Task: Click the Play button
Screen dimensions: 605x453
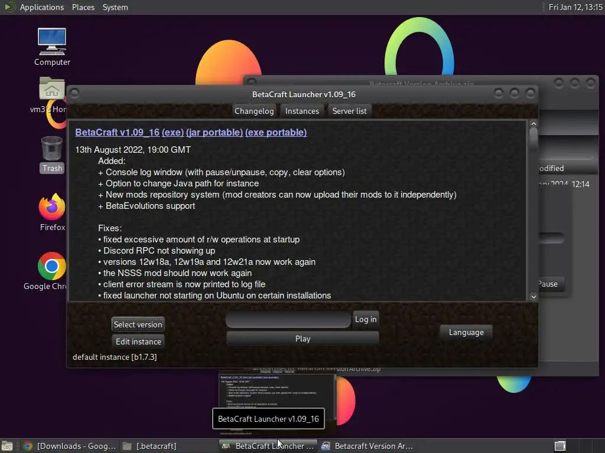Action: pyautogui.click(x=302, y=339)
